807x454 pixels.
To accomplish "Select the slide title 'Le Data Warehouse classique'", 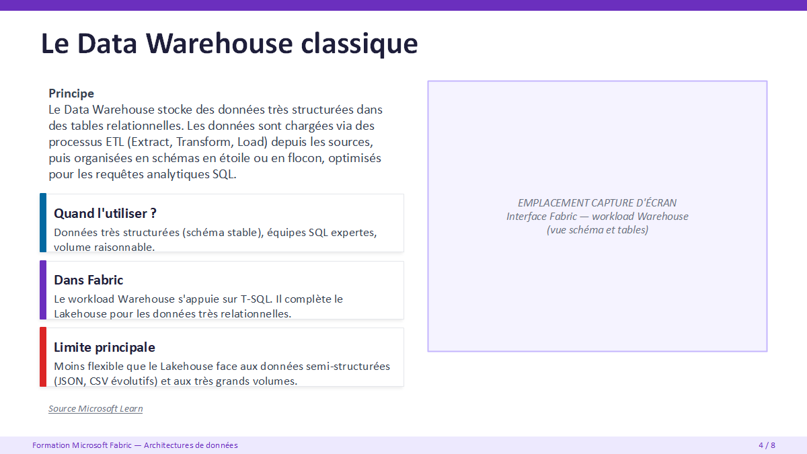I will click(x=229, y=43).
